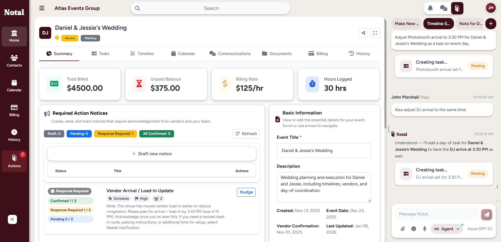
Task: Refresh the required action notices
Action: [x=246, y=134]
